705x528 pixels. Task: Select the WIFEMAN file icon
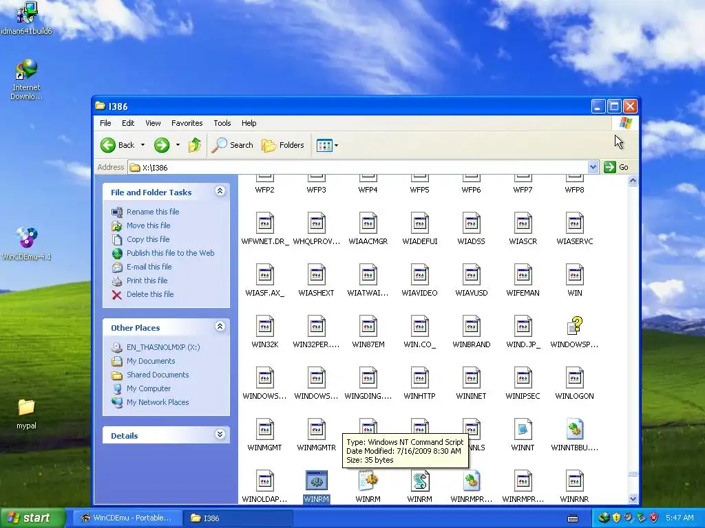[x=523, y=275]
